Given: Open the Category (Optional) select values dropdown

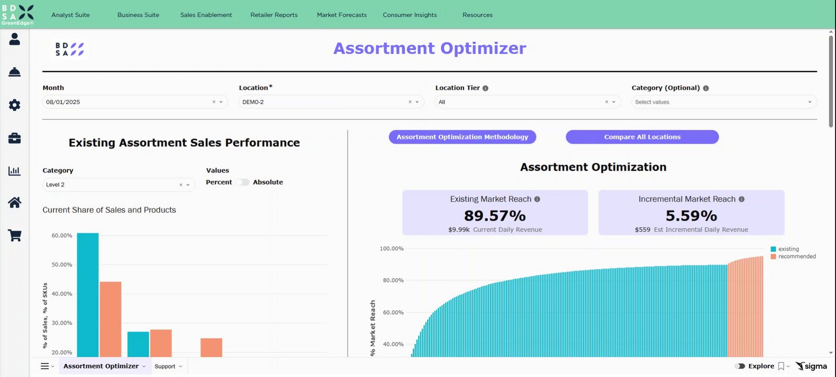Looking at the screenshot, I should click(724, 102).
